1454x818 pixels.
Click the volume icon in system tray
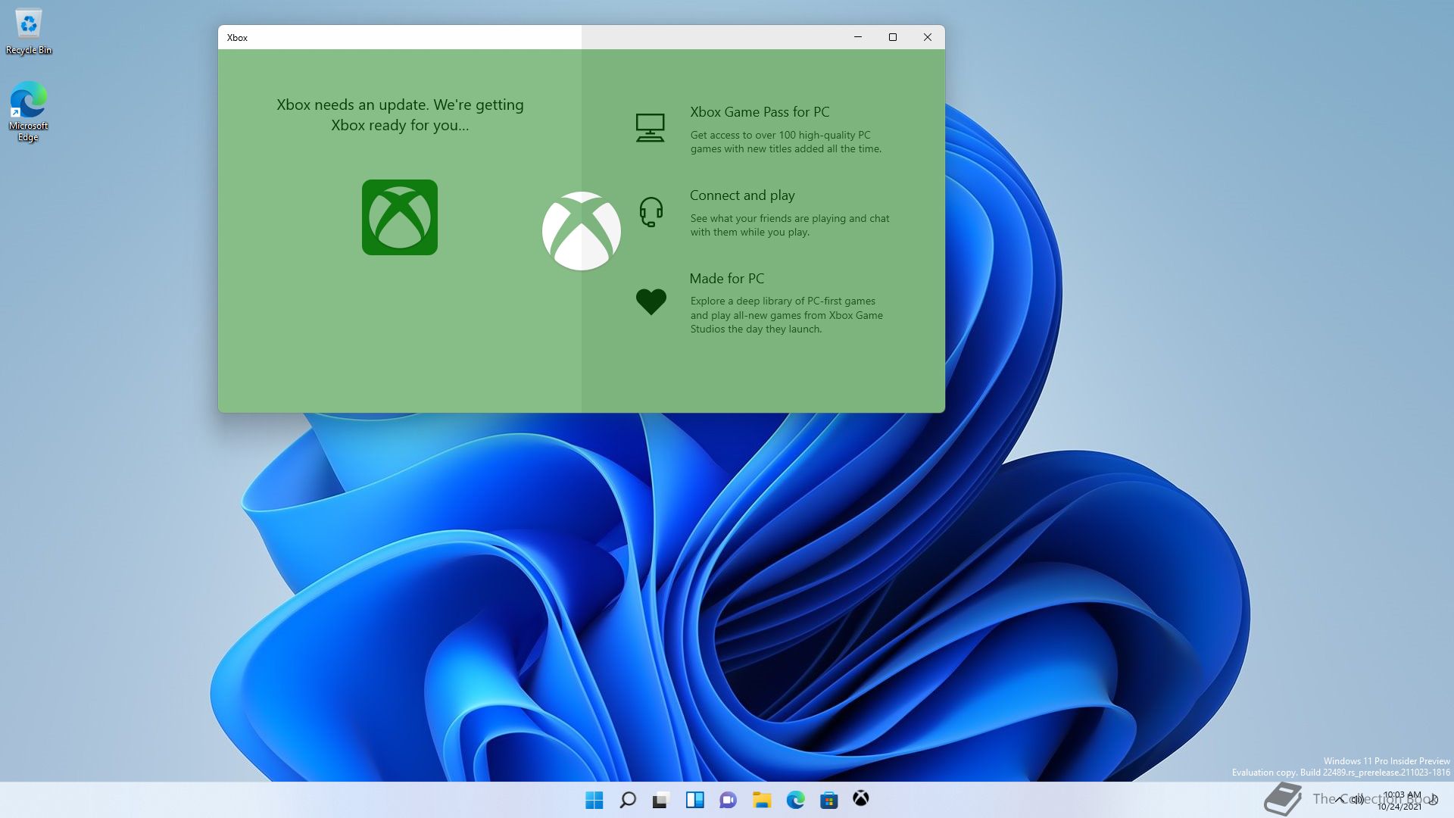pos(1358,799)
